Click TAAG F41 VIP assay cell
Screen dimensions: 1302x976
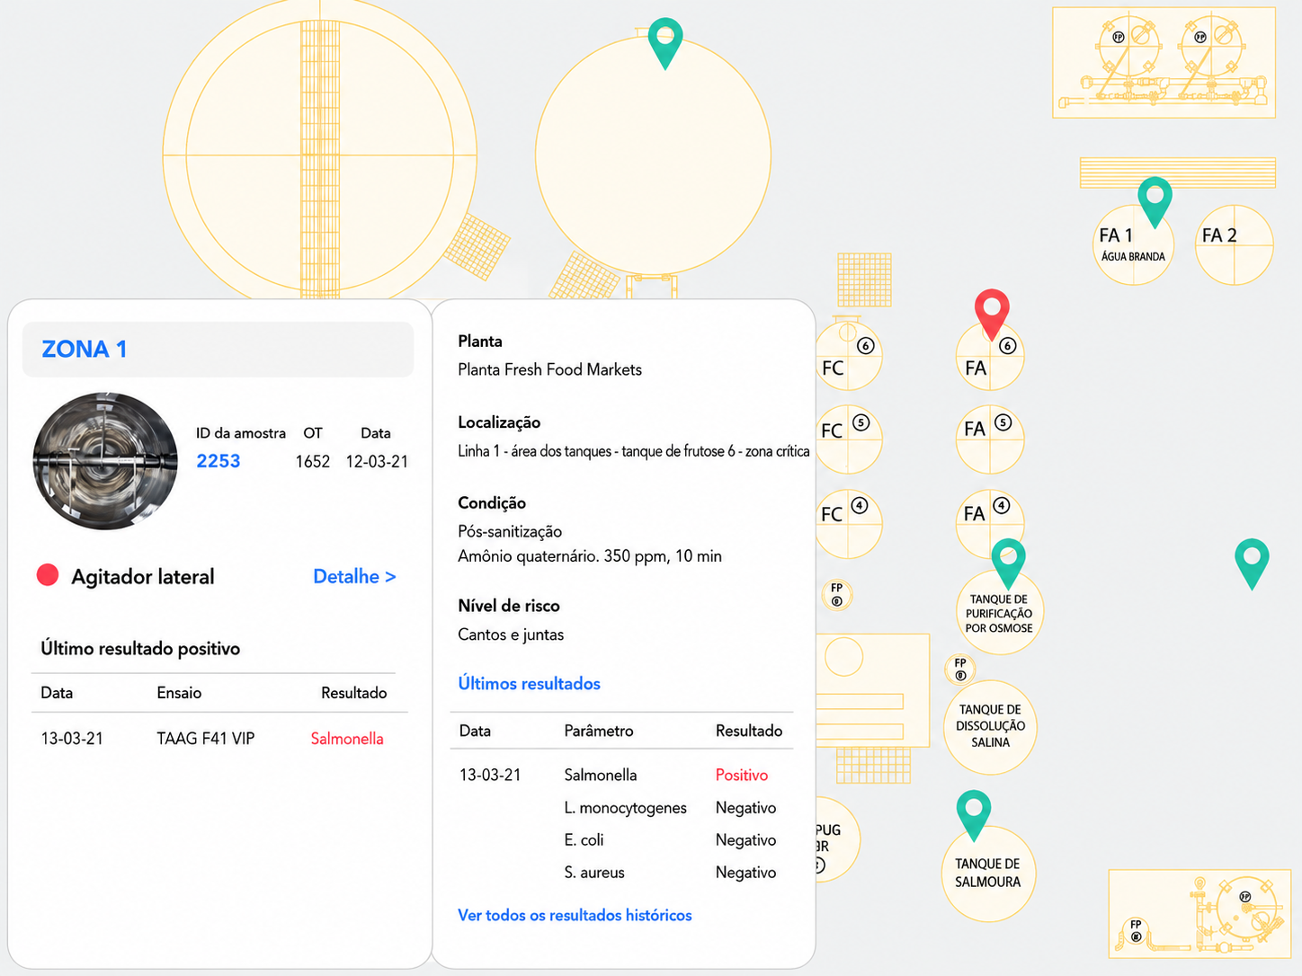click(206, 739)
